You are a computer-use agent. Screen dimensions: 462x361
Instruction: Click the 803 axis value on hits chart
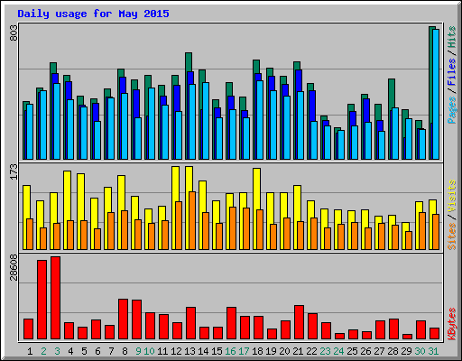(14, 32)
